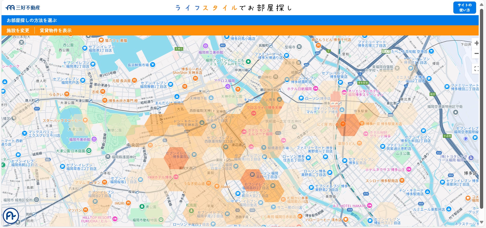Select the 聖福寺 temple marker
The height and width of the screenshot is (228, 486).
click(x=299, y=47)
